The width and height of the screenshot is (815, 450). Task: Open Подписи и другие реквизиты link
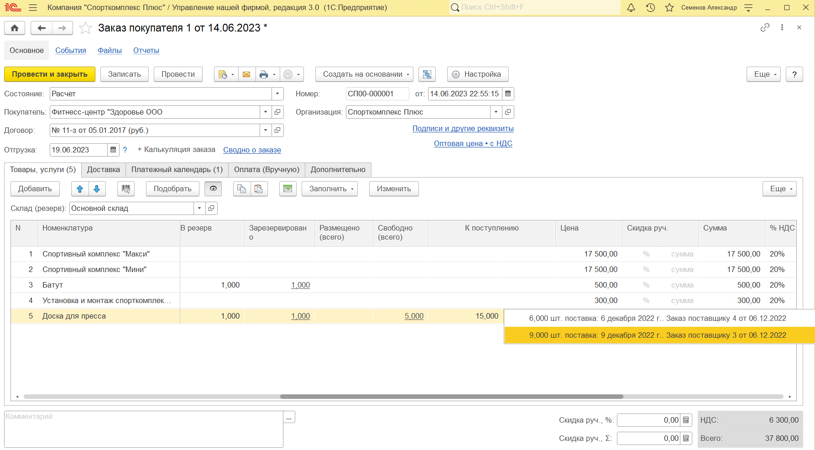click(x=463, y=129)
